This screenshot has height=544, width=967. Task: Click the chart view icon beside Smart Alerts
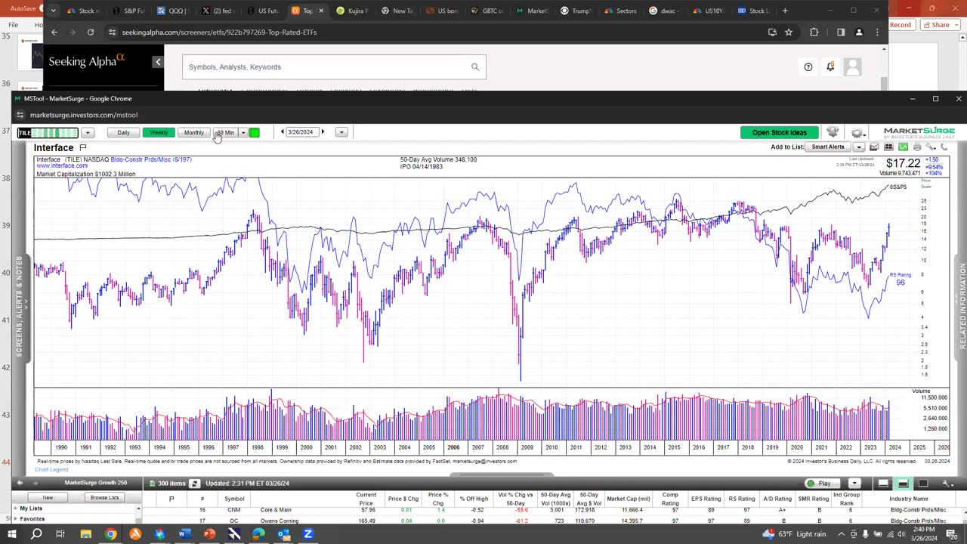click(x=874, y=147)
